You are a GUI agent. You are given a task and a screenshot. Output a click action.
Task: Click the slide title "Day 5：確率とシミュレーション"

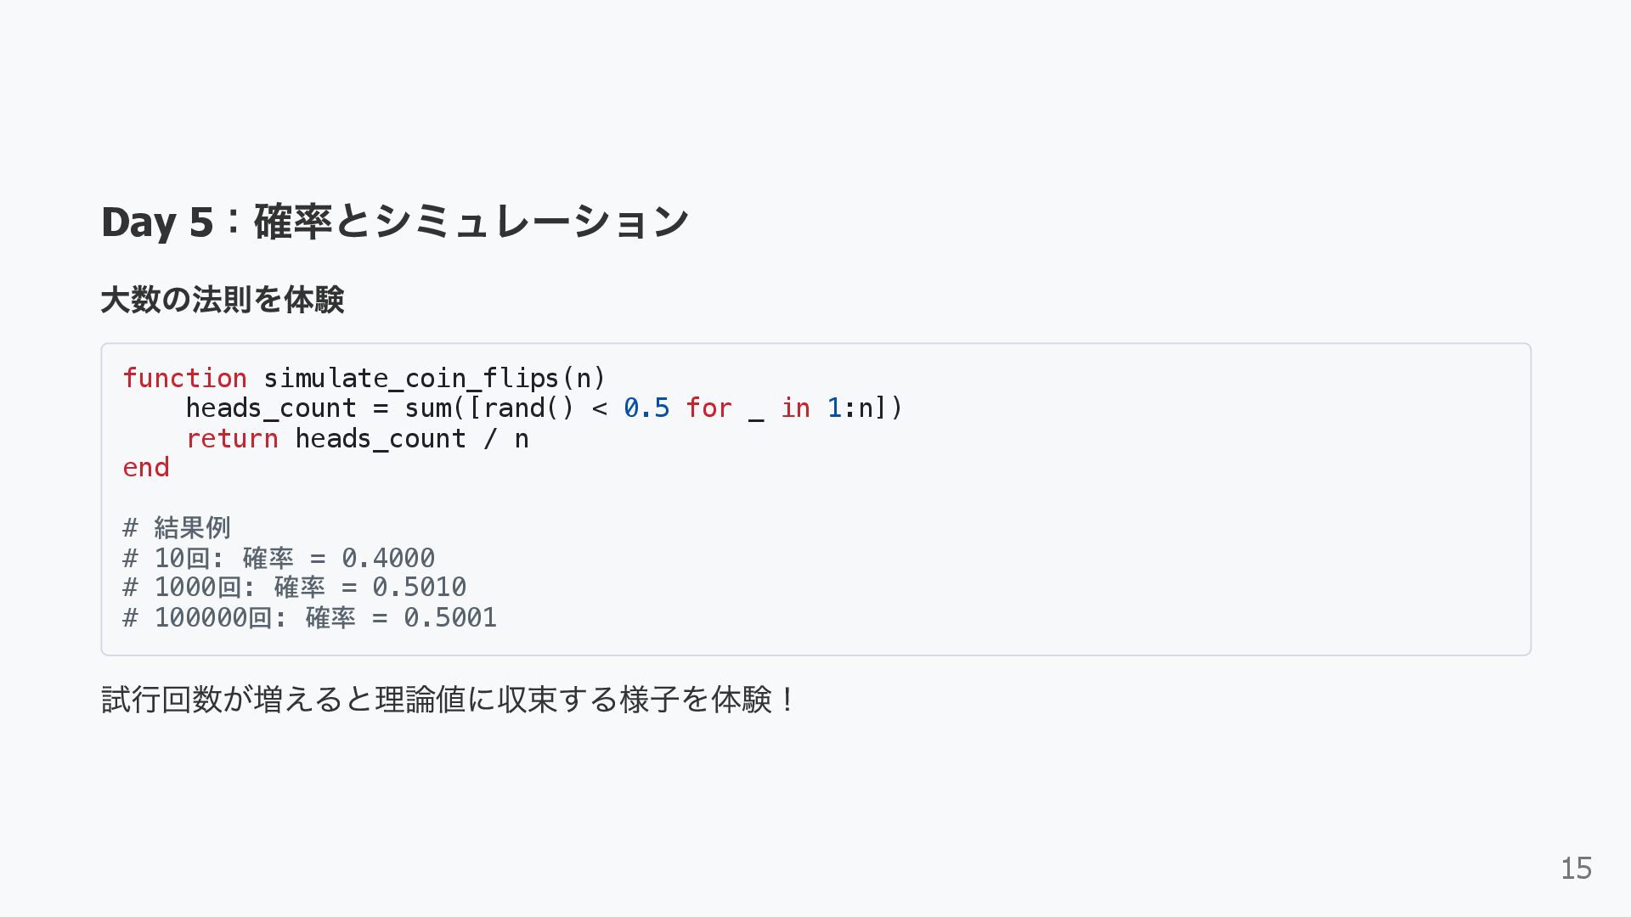[395, 222]
